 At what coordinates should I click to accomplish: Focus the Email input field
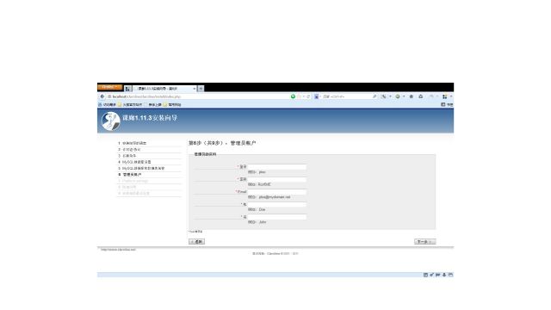click(x=277, y=192)
